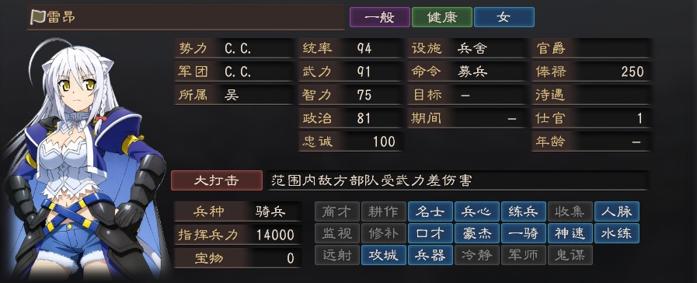Click the 神速 skill badge
Viewport: 697px width, 283px height.
pyautogui.click(x=570, y=233)
